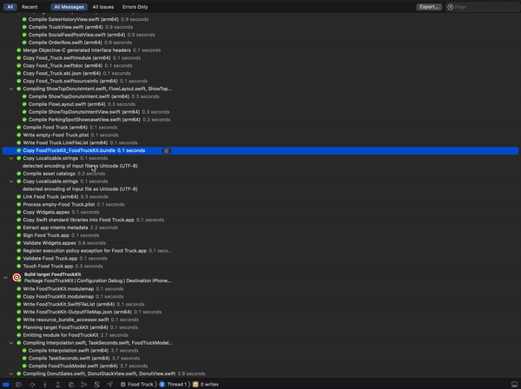The height and width of the screenshot is (389, 521).
Task: Toggle debug area panel icon at bottom right
Action: (514, 385)
